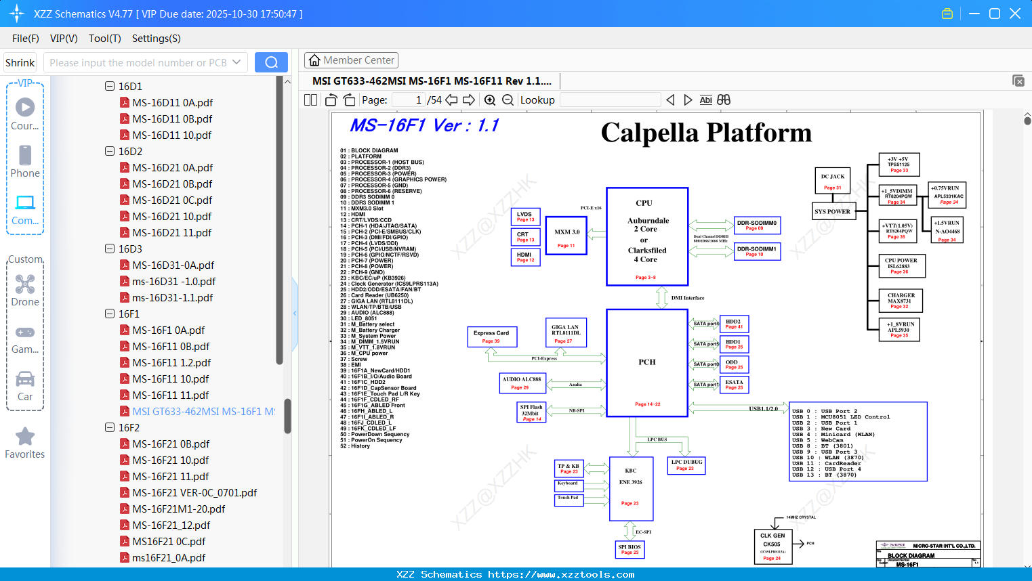Zoom in on the schematic
Screen dimensions: 1032x581
point(490,100)
